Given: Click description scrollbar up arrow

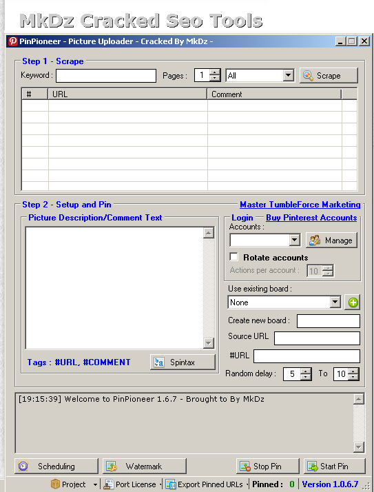Looking at the screenshot, I should click(x=209, y=233).
